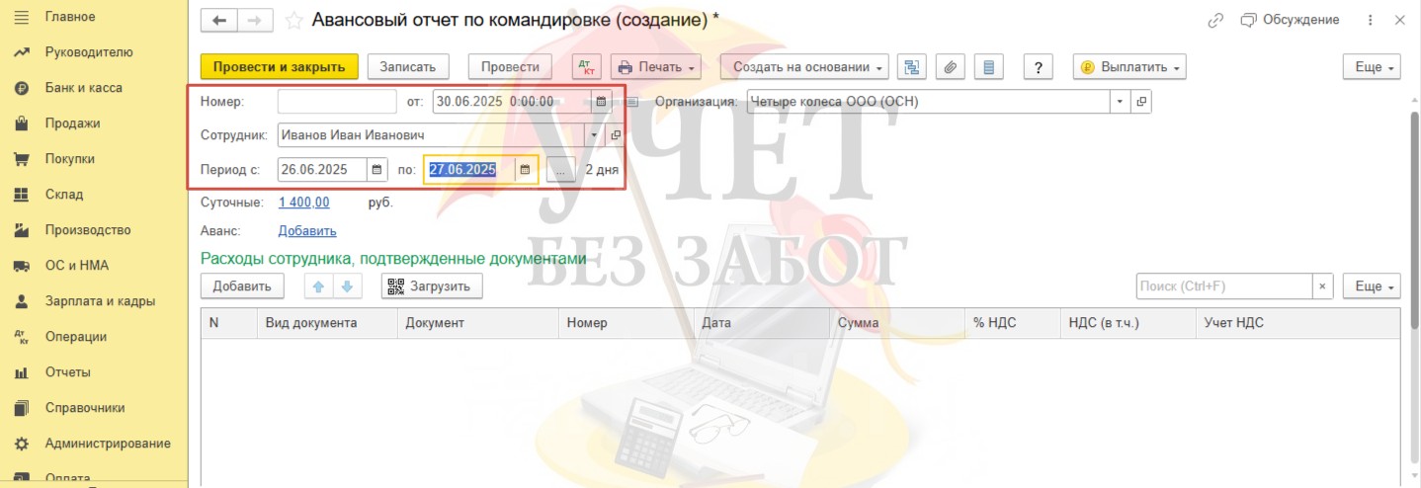Screen dimensions: 1421x488
Task: Expand the Организация dropdown list
Action: 1120,101
